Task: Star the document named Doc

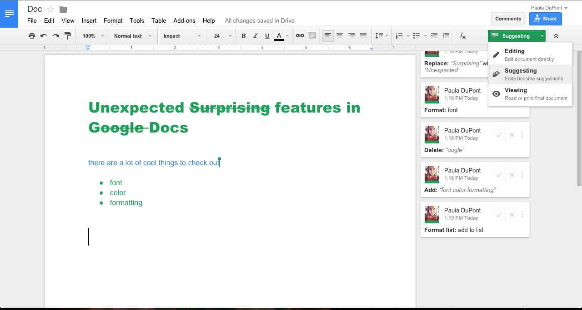Action: pos(50,9)
